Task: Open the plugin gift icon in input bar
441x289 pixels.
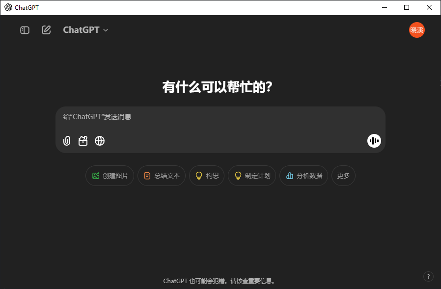Action: [x=83, y=141]
